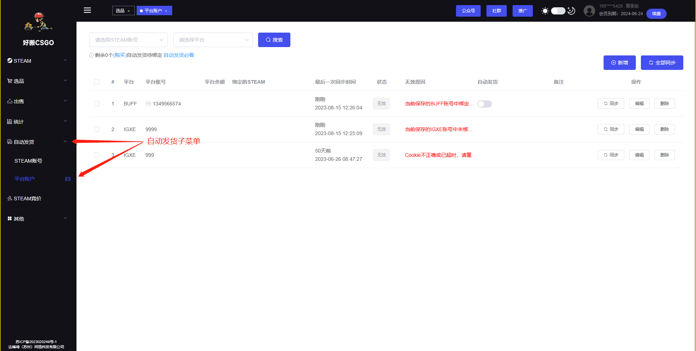Click the 全部同步 button
This screenshot has height=351, width=696.
662,63
